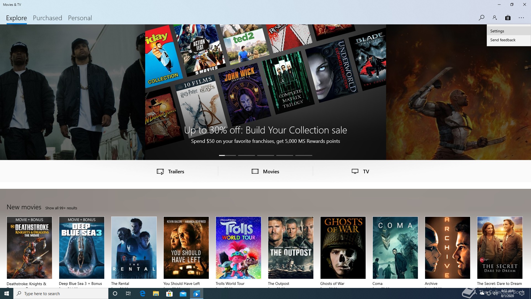Open File Explorer from taskbar
The image size is (531, 299).
click(156, 293)
